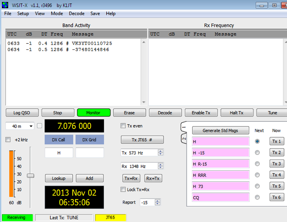Image resolution: width=287 pixels, height=222 pixels.
Task: Enable the Tx even checkbox
Action: pyautogui.click(x=123, y=126)
